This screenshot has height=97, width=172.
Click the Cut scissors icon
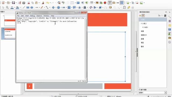click(29, 3)
